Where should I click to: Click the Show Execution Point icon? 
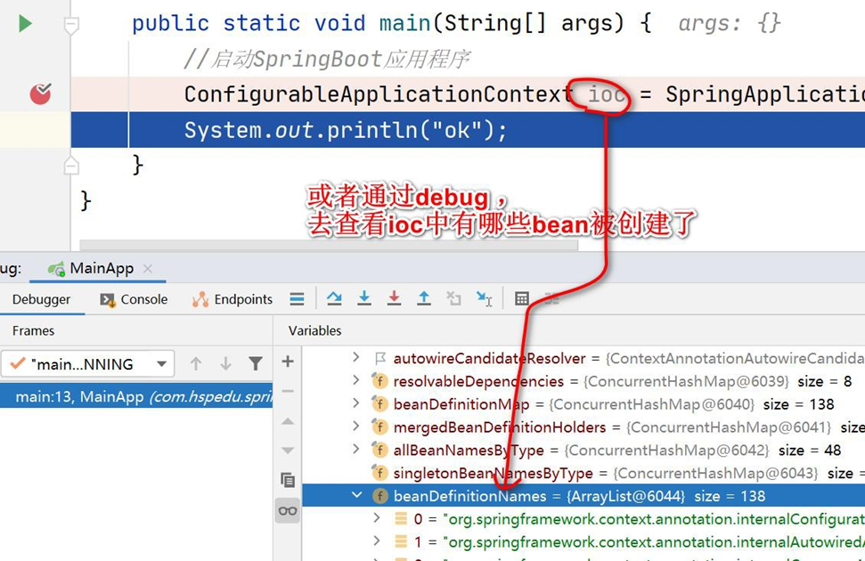(298, 299)
